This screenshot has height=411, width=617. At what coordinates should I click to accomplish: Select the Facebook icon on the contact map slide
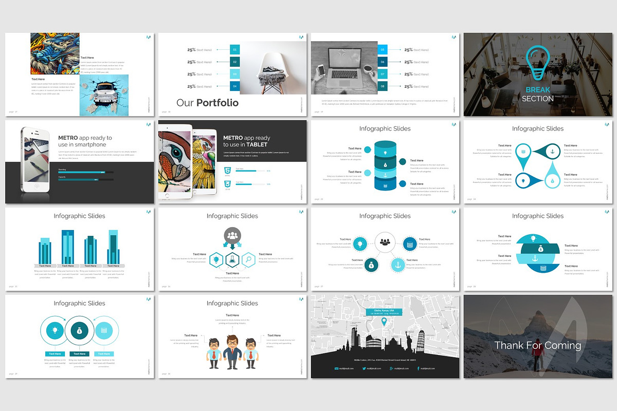pos(418,368)
